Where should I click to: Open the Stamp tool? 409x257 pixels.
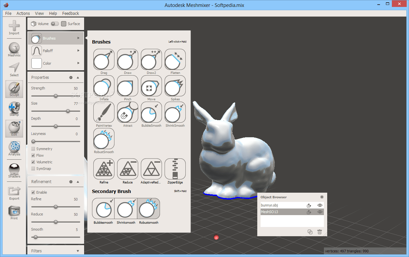[14, 109]
